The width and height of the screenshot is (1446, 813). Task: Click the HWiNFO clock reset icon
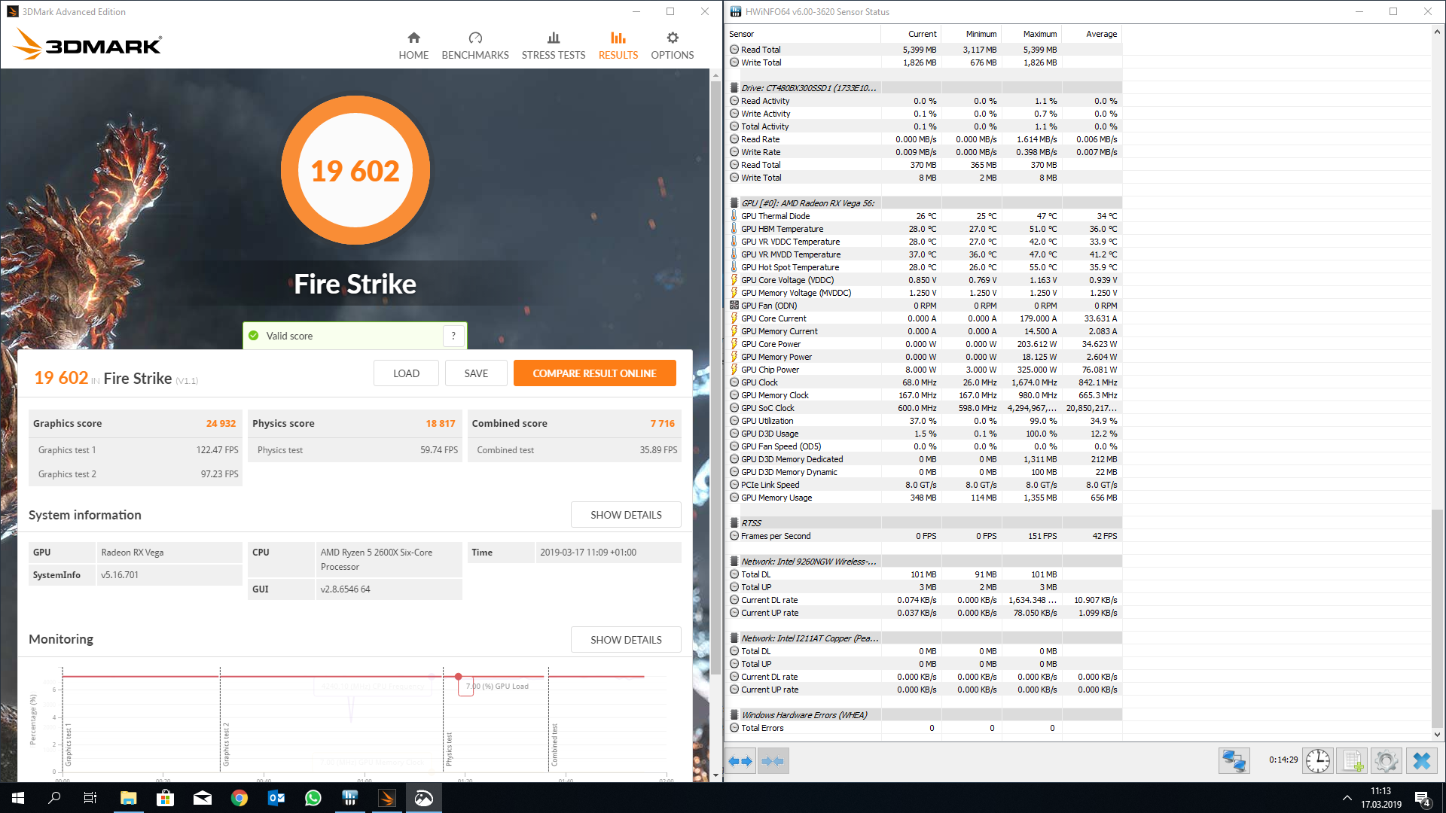[1317, 761]
